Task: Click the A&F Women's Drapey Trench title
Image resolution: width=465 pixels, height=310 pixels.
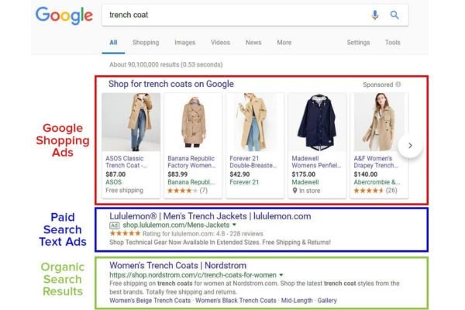Action: (x=376, y=162)
